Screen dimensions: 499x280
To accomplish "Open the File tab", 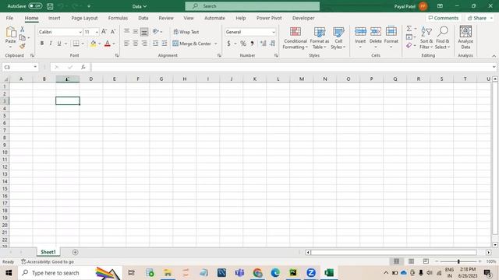I will click(x=9, y=18).
